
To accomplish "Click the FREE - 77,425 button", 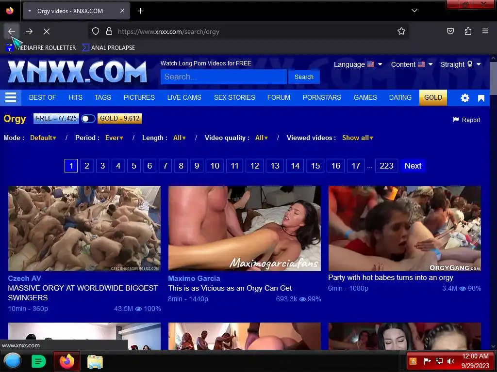I will (x=56, y=119).
